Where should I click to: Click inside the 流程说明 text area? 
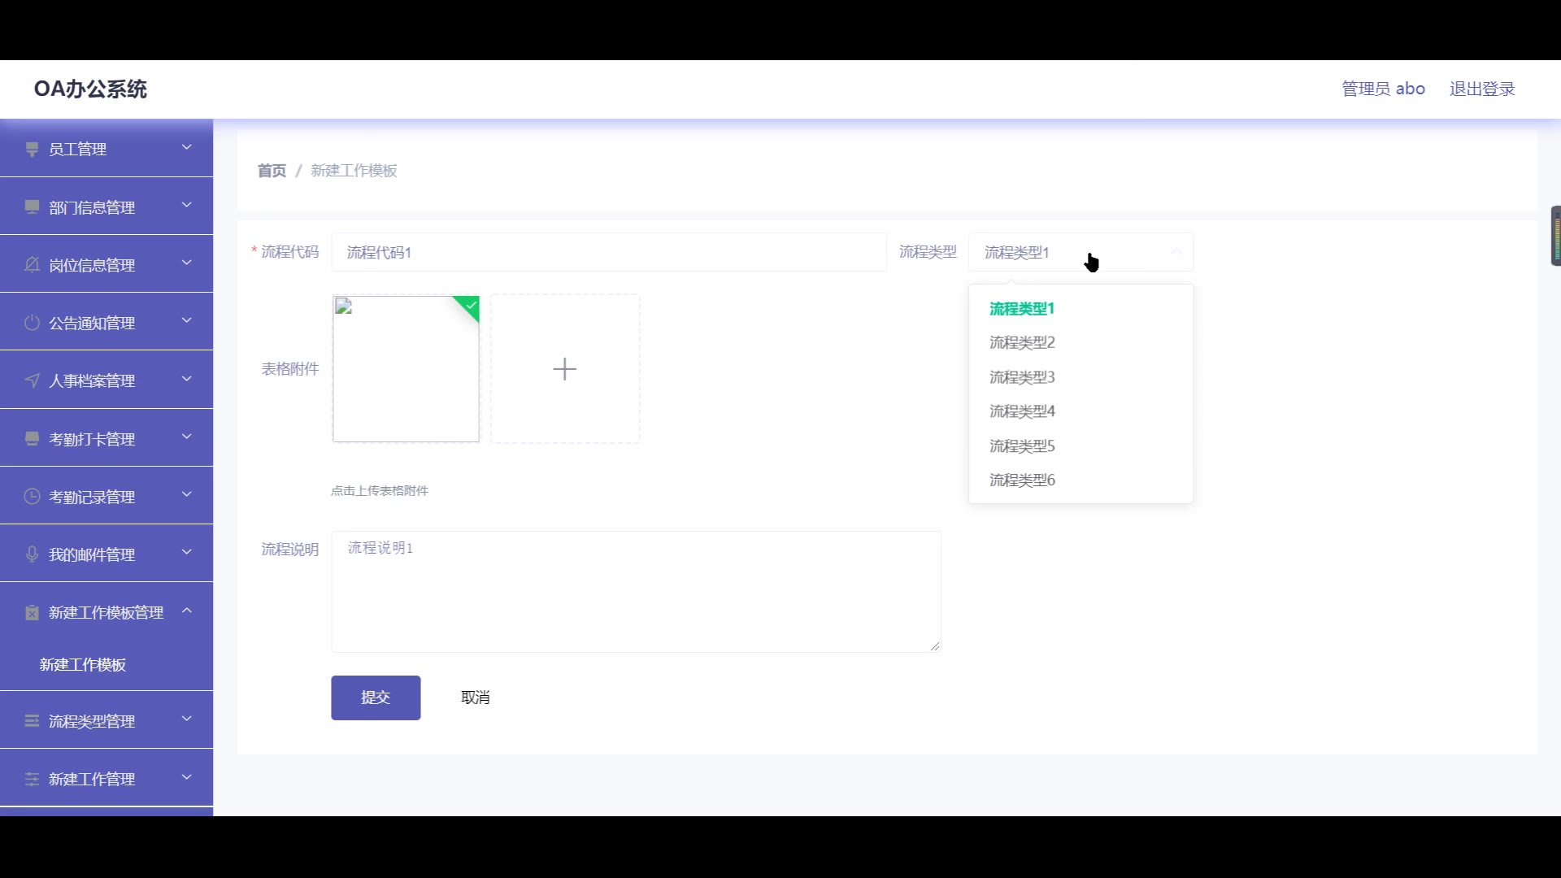point(636,592)
